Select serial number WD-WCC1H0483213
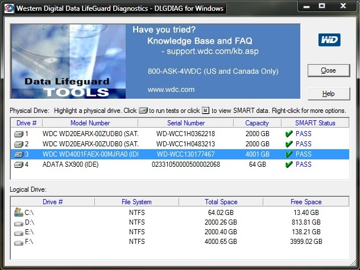This screenshot has width=360, height=270. 185,144
